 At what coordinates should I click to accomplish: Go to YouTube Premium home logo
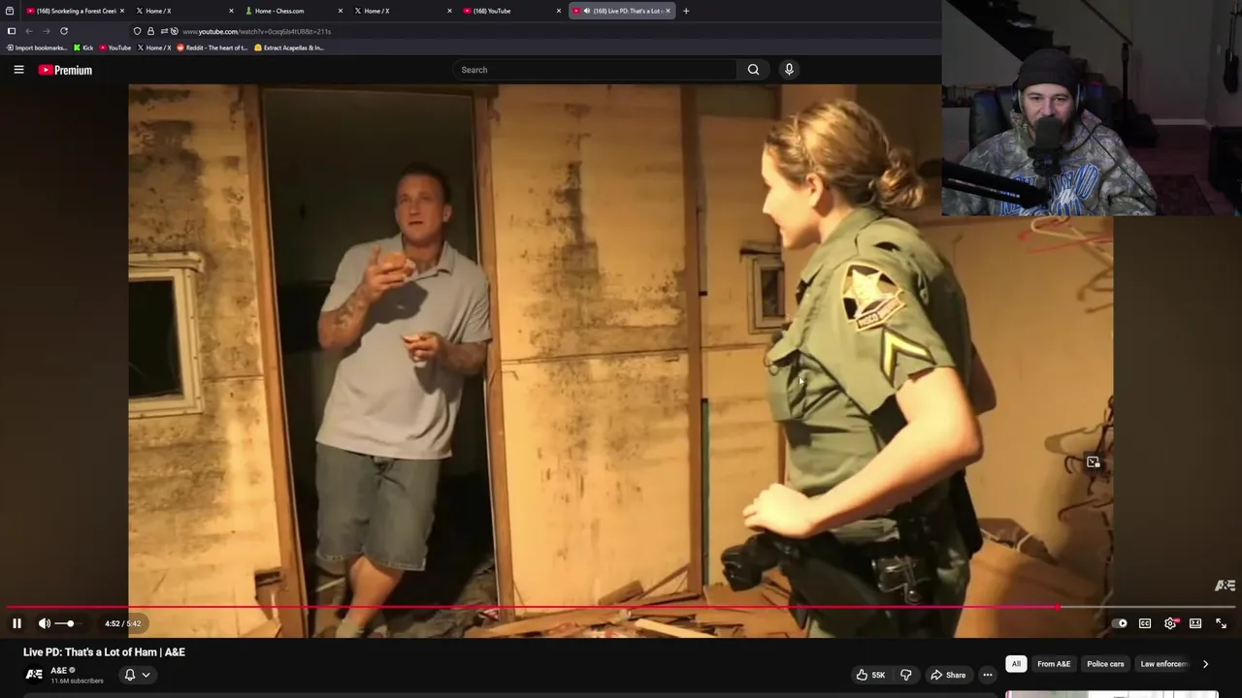[x=65, y=70]
